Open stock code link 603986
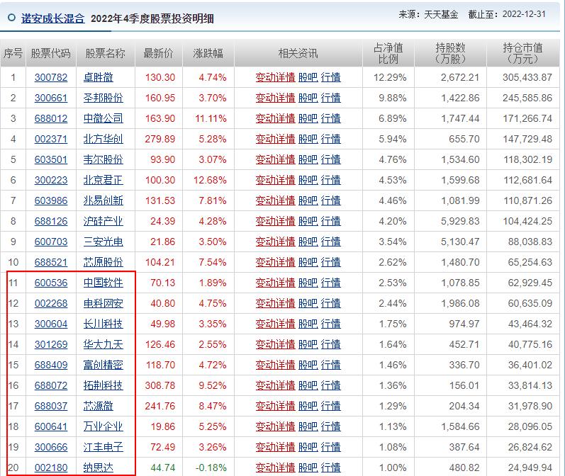Screen dimensions: 565x476 click(51, 200)
